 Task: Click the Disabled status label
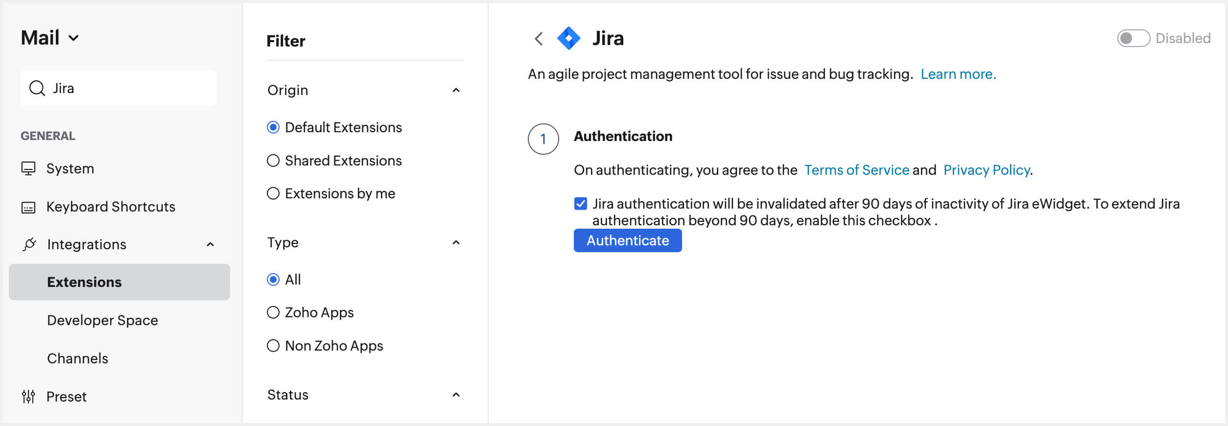pyautogui.click(x=1183, y=38)
